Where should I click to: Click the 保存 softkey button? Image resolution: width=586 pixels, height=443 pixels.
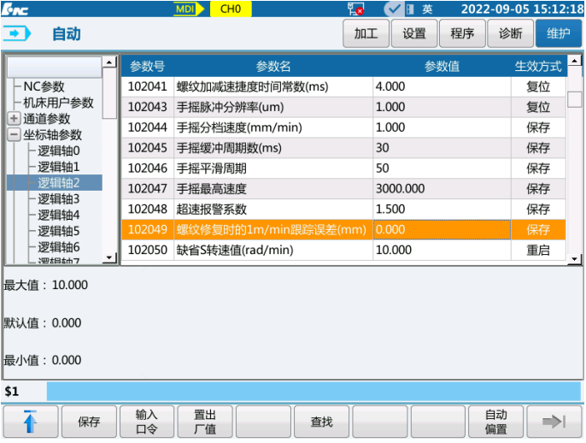point(89,422)
